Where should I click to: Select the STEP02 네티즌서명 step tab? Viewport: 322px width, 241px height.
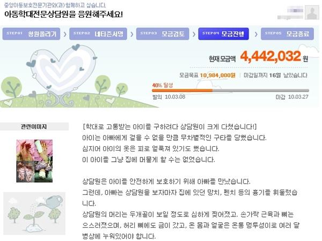point(98,34)
